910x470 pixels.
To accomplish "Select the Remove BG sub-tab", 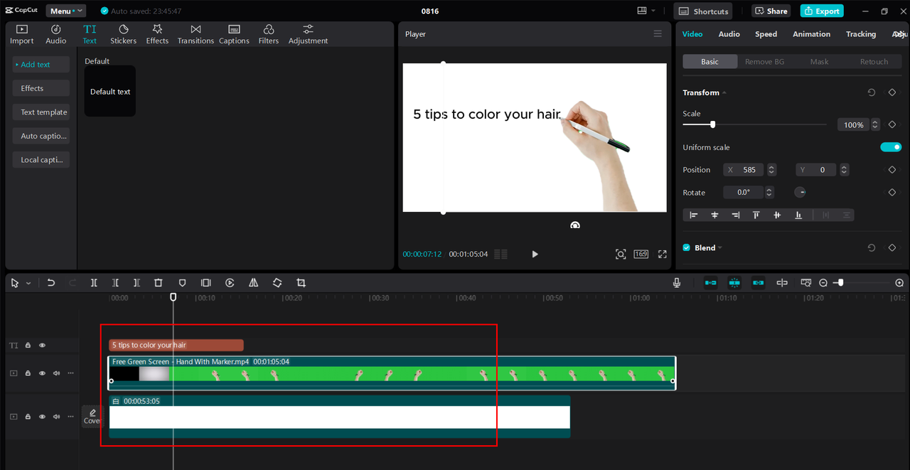I will pyautogui.click(x=764, y=62).
